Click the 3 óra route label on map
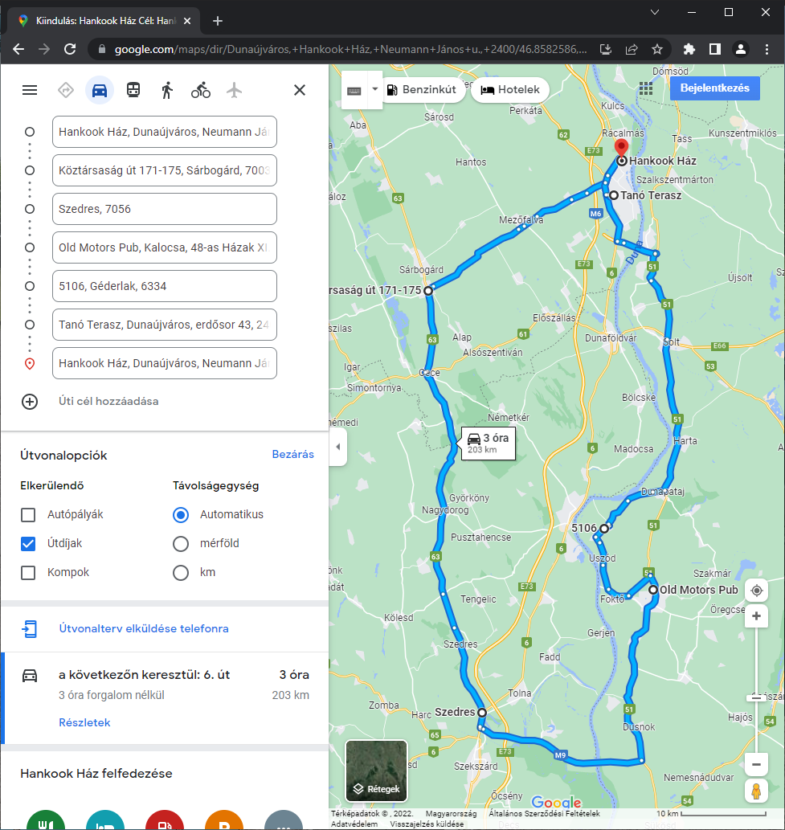Viewport: 785px width, 830px height. 488,444
